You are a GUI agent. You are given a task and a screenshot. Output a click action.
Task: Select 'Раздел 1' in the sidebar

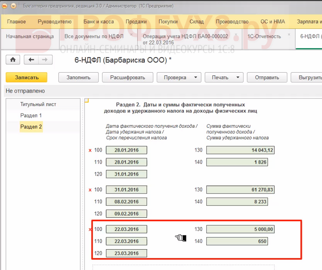tap(31, 116)
